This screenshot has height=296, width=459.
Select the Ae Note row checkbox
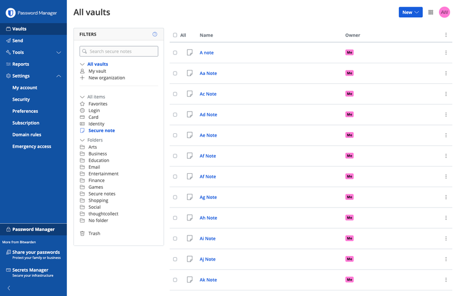[175, 136]
